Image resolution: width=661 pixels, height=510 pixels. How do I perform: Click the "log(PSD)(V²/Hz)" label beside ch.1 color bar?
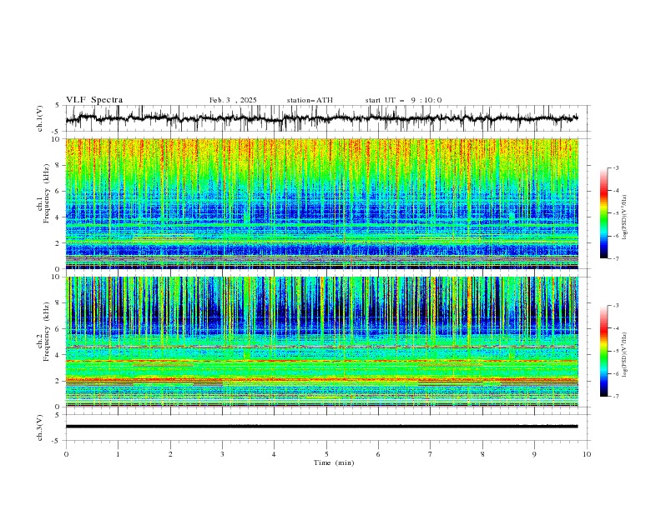[625, 217]
